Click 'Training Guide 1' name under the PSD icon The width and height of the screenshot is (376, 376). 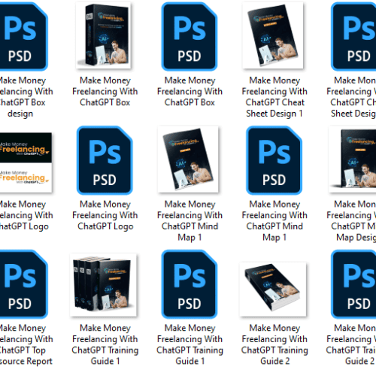click(190, 344)
